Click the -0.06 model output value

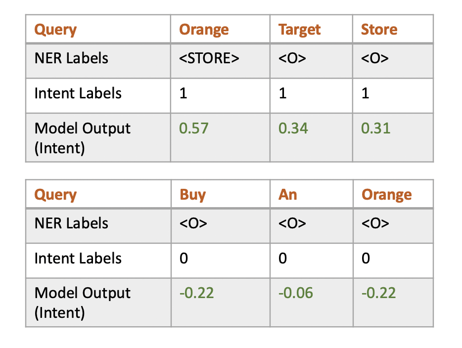[295, 293]
